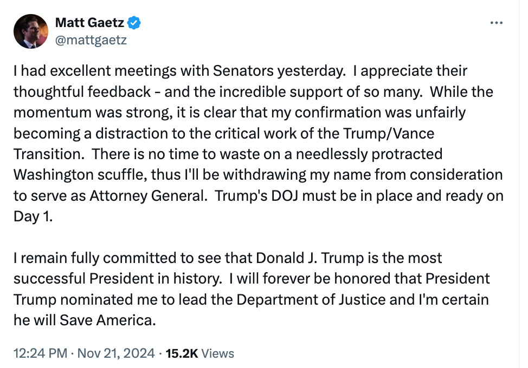Click the Views label

point(217,353)
